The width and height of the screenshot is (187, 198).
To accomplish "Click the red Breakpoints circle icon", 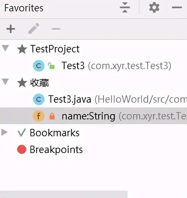I will pyautogui.click(x=22, y=149).
